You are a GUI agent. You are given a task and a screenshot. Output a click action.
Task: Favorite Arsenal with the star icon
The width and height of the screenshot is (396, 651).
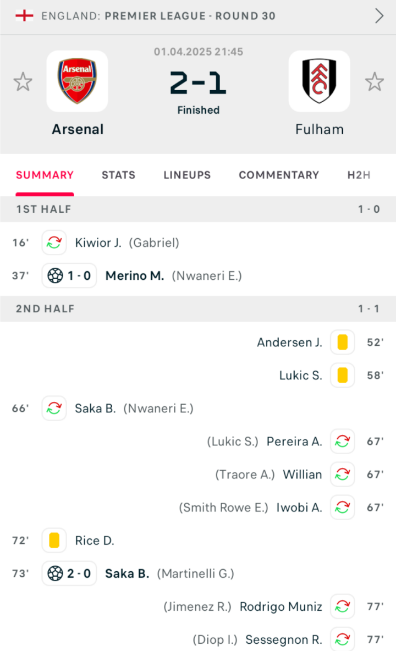[x=23, y=82]
